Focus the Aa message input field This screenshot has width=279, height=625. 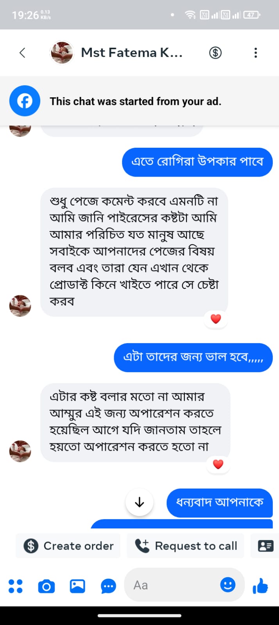pos(172,585)
